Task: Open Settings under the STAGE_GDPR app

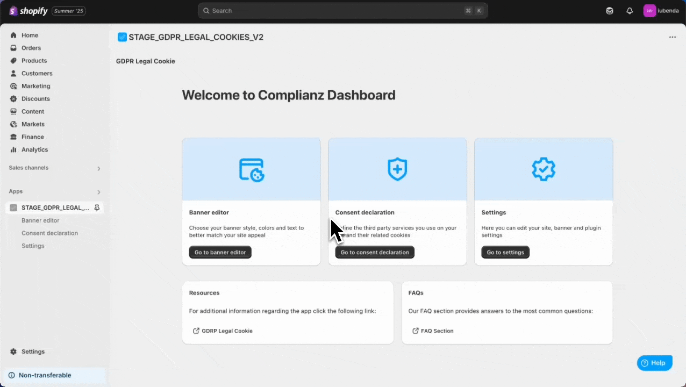Action: [33, 246]
